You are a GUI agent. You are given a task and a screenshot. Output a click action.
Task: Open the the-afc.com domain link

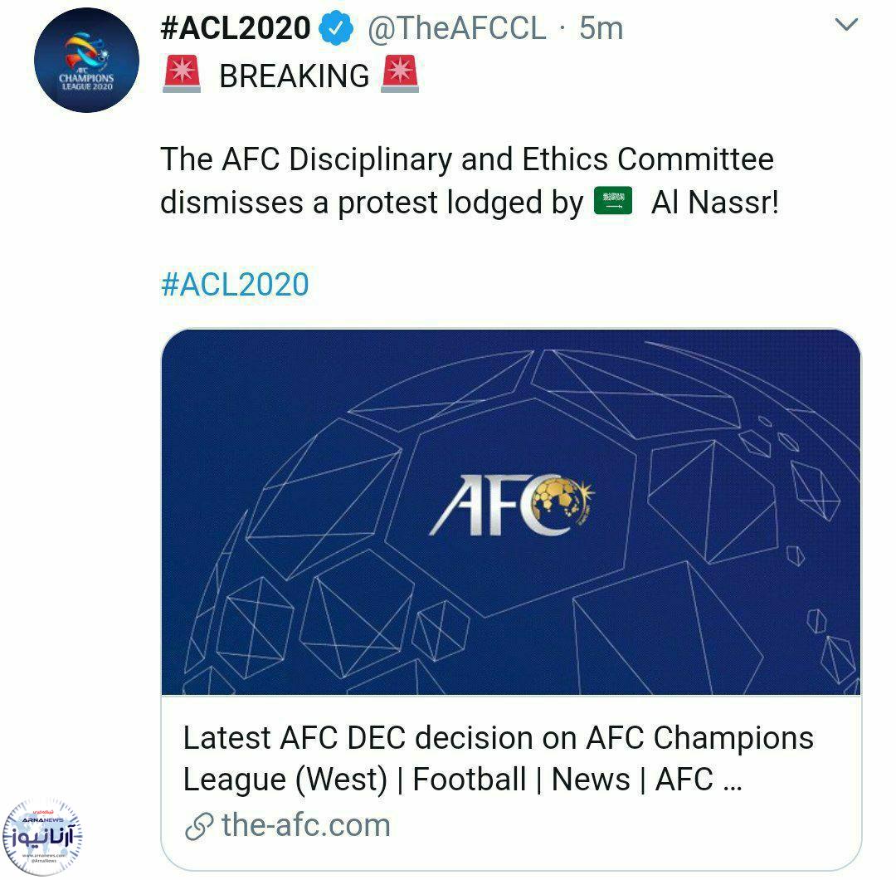(305, 825)
